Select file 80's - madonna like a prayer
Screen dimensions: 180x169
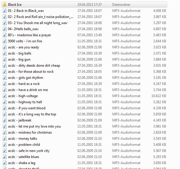click(x=30, y=35)
